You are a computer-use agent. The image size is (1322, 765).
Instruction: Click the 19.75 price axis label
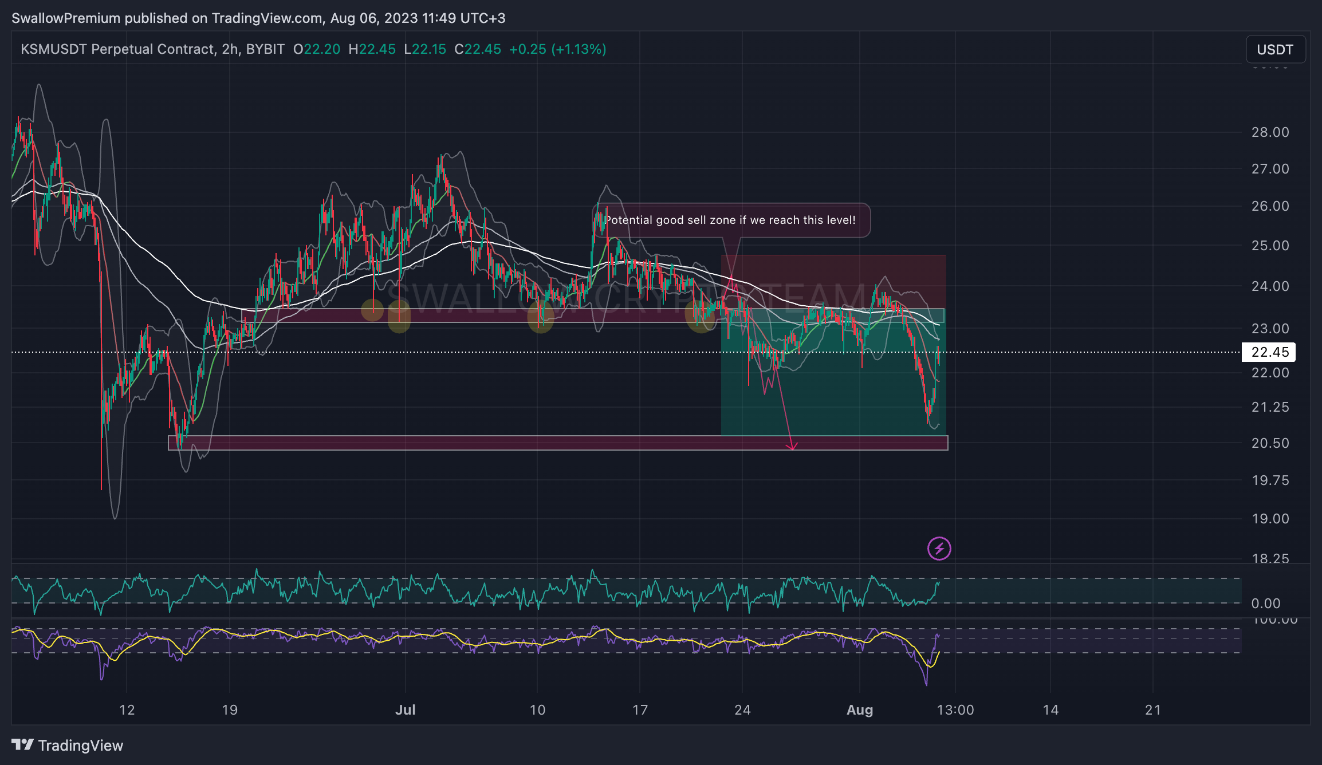(1270, 480)
